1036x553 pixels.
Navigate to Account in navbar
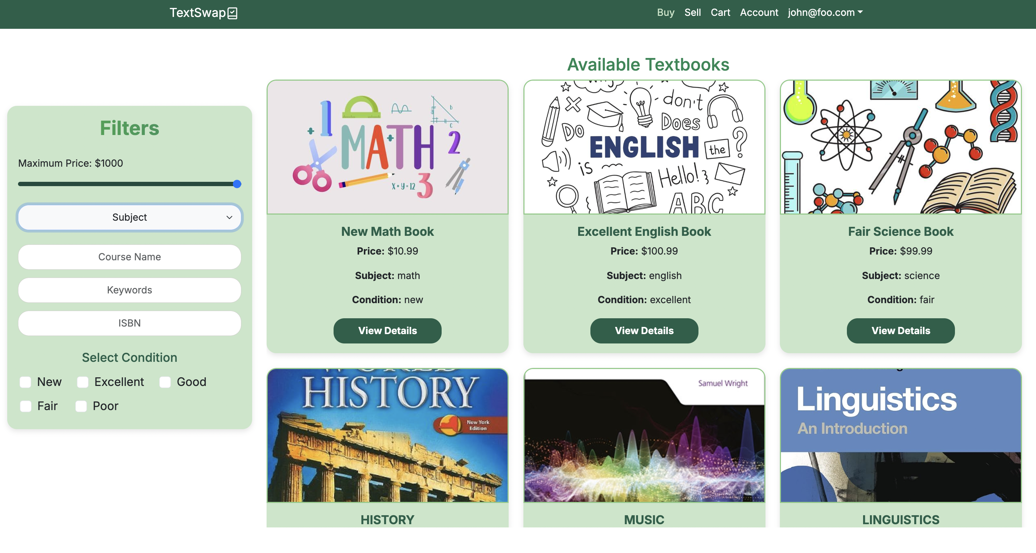tap(759, 13)
